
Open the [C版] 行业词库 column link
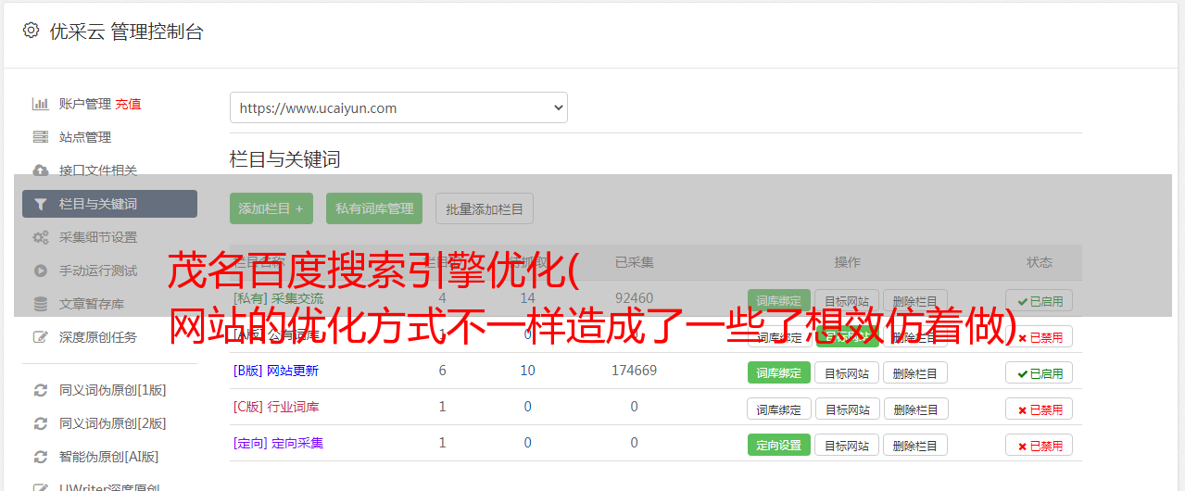coord(275,407)
